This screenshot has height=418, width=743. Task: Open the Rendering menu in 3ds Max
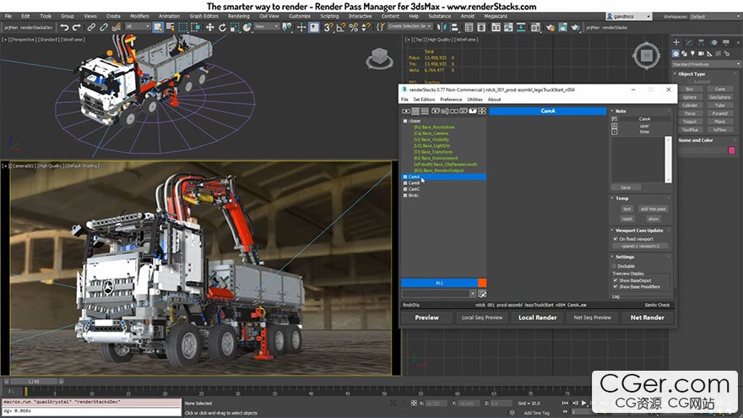238,16
